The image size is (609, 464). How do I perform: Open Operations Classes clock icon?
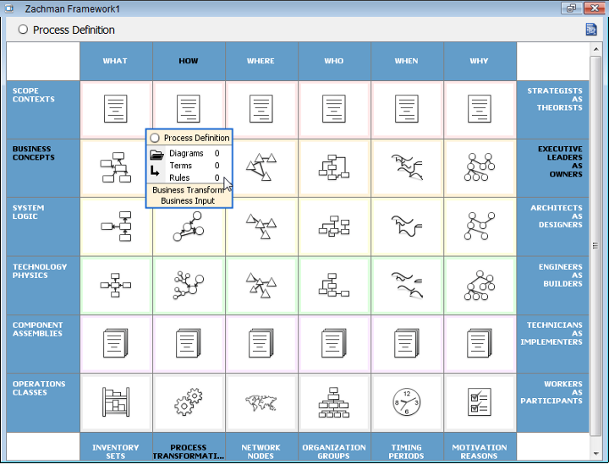407,402
